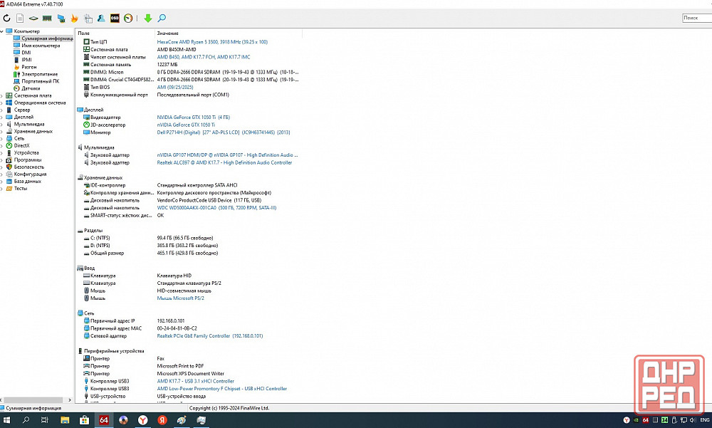Image resolution: width=712 pixels, height=428 pixels.
Task: Expand the Хранение данных tree node
Action: click(3, 131)
